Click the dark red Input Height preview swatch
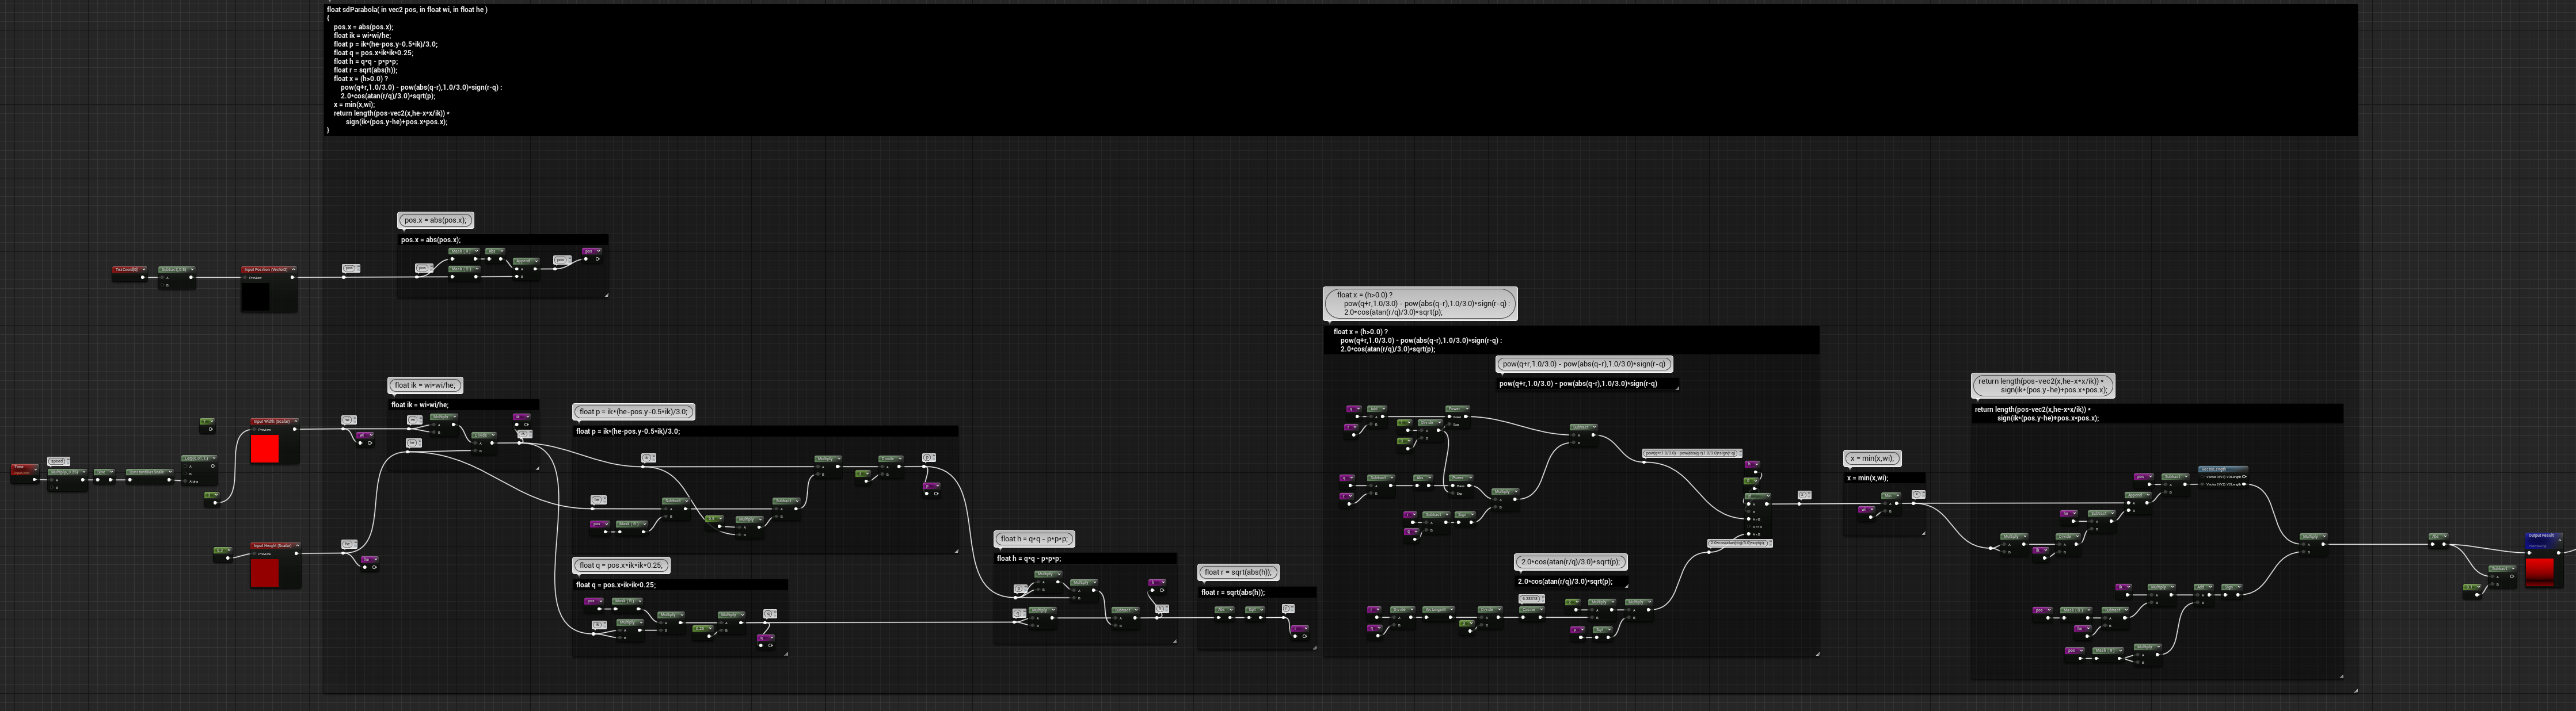The height and width of the screenshot is (711, 2576). [x=265, y=573]
